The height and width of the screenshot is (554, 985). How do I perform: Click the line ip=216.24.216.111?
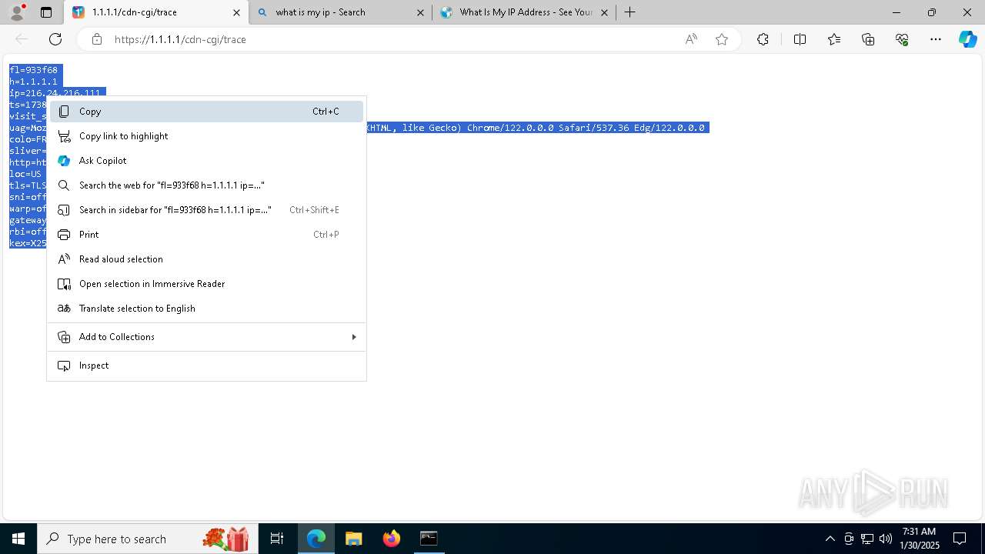(x=55, y=92)
